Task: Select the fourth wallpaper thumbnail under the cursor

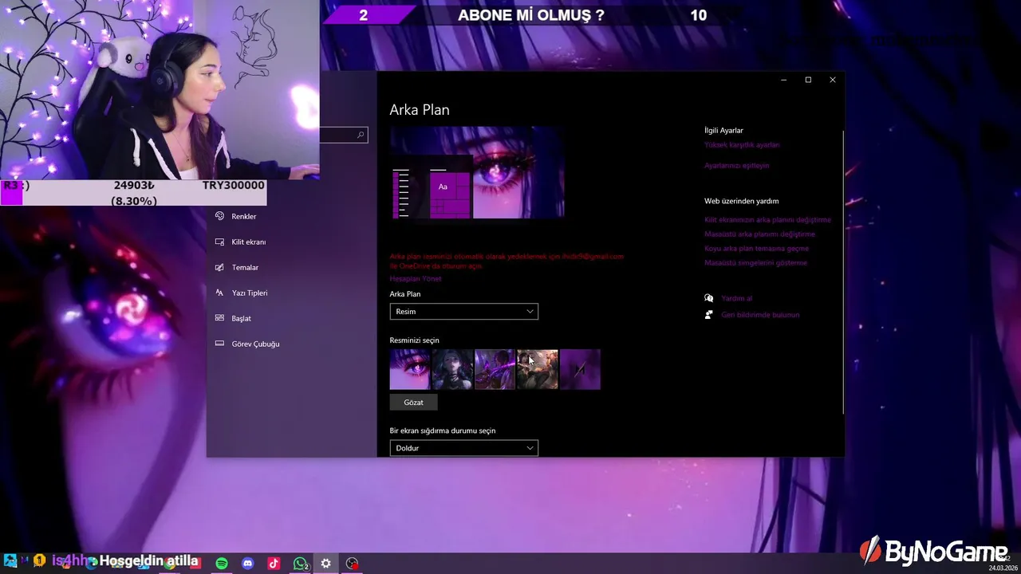Action: click(538, 369)
